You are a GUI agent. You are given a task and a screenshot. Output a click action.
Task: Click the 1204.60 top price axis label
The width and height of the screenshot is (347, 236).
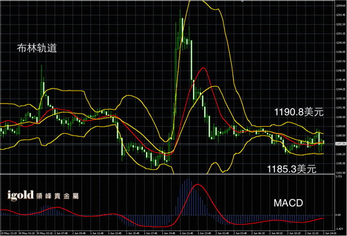(x=341, y=6)
